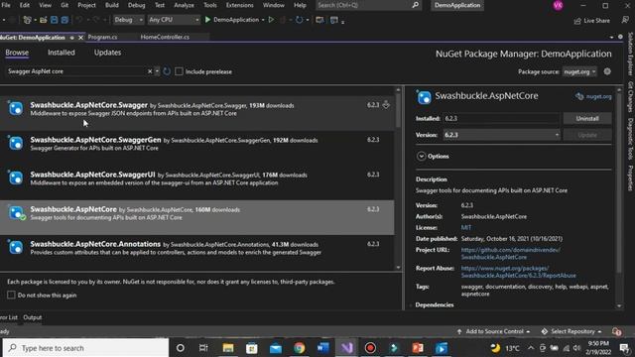Open the Debug menu
635x357 pixels.
tap(137, 5)
